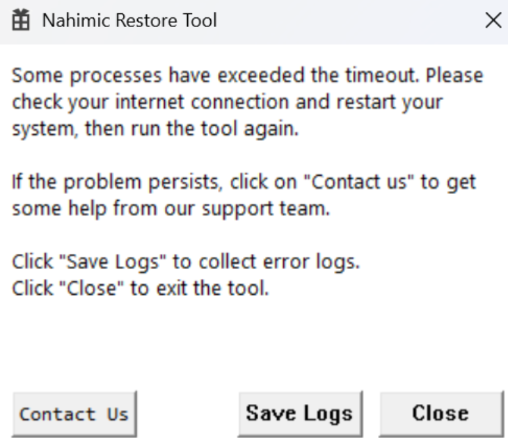Image resolution: width=508 pixels, height=438 pixels.
Task: Click the "Nahimic Restore Tool" window title text
Action: [x=129, y=22]
